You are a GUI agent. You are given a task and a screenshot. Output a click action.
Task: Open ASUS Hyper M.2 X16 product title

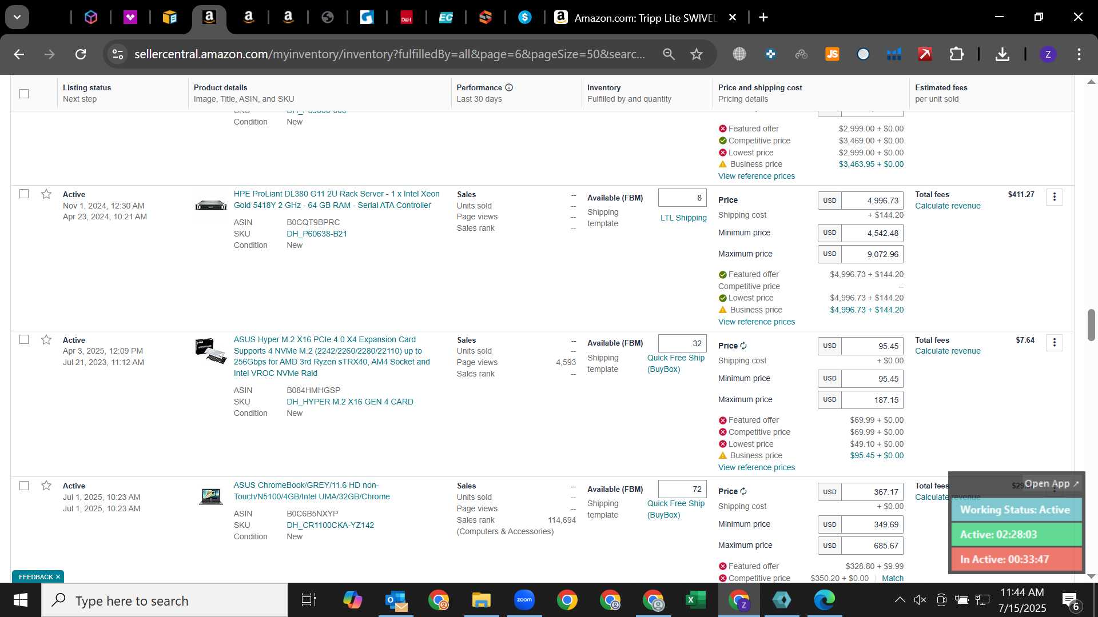(x=332, y=356)
